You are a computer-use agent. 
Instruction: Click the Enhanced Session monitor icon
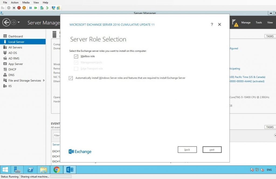coord(53,8)
